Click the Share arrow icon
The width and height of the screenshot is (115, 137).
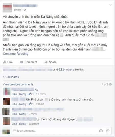(46, 62)
